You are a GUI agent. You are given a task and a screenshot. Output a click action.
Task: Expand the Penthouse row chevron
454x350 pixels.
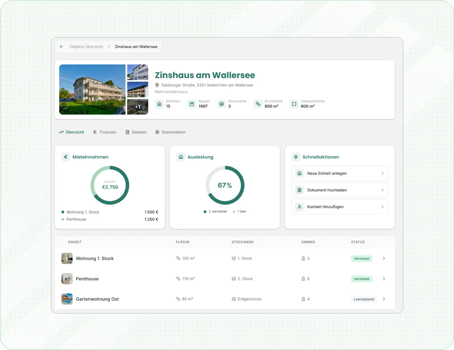(x=384, y=279)
